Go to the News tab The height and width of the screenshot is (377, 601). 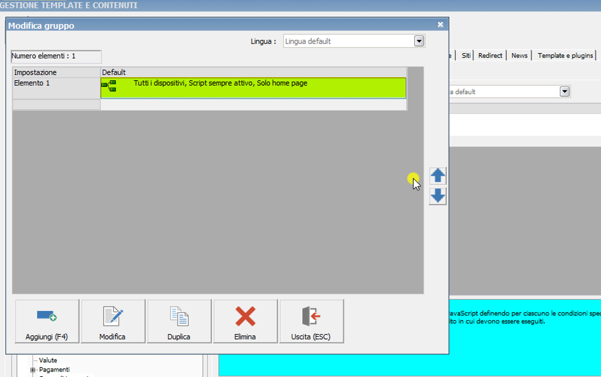[519, 56]
